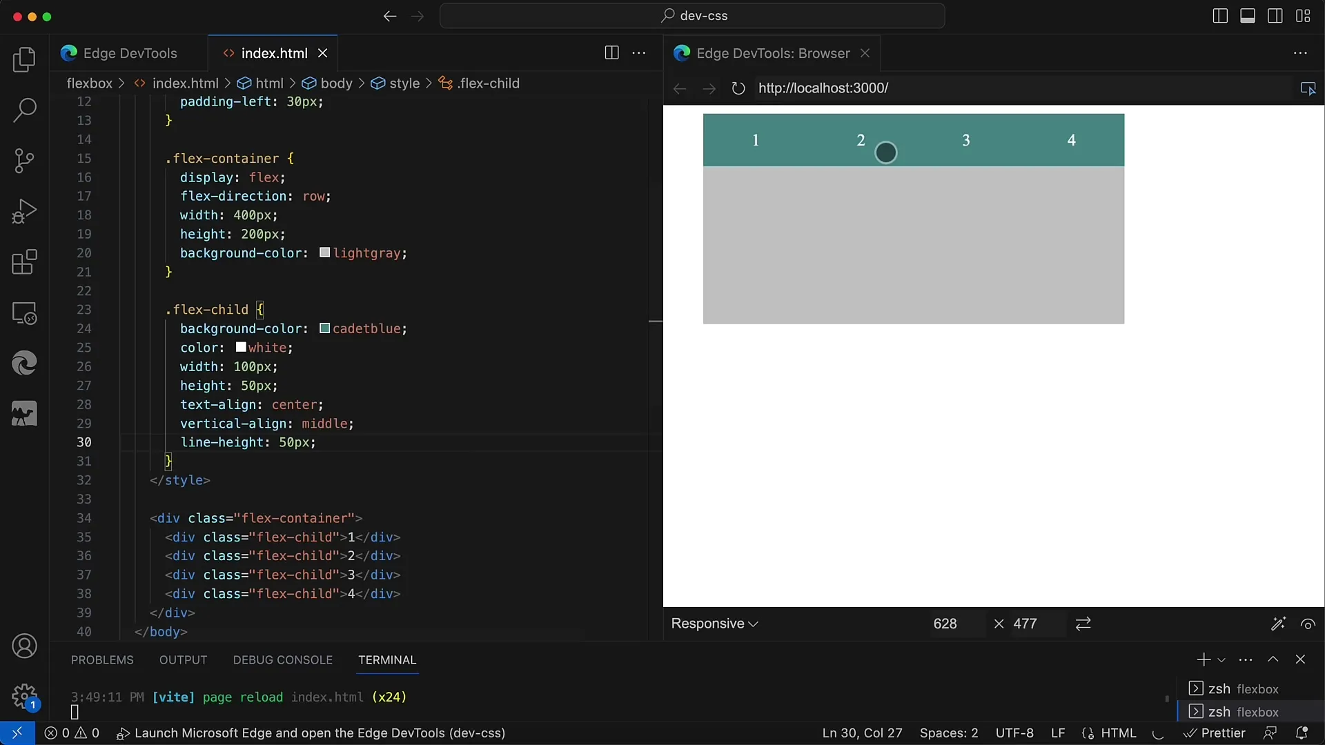Screen dimensions: 1325x745
Task: Click the Ln 30, Col 27 indicator
Action: pyautogui.click(x=862, y=733)
